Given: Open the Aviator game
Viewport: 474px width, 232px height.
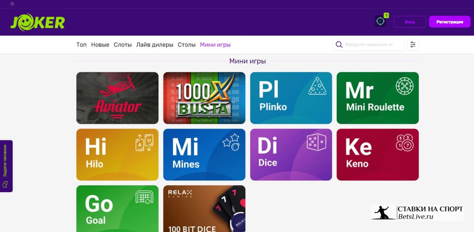Looking at the screenshot, I should (x=117, y=98).
